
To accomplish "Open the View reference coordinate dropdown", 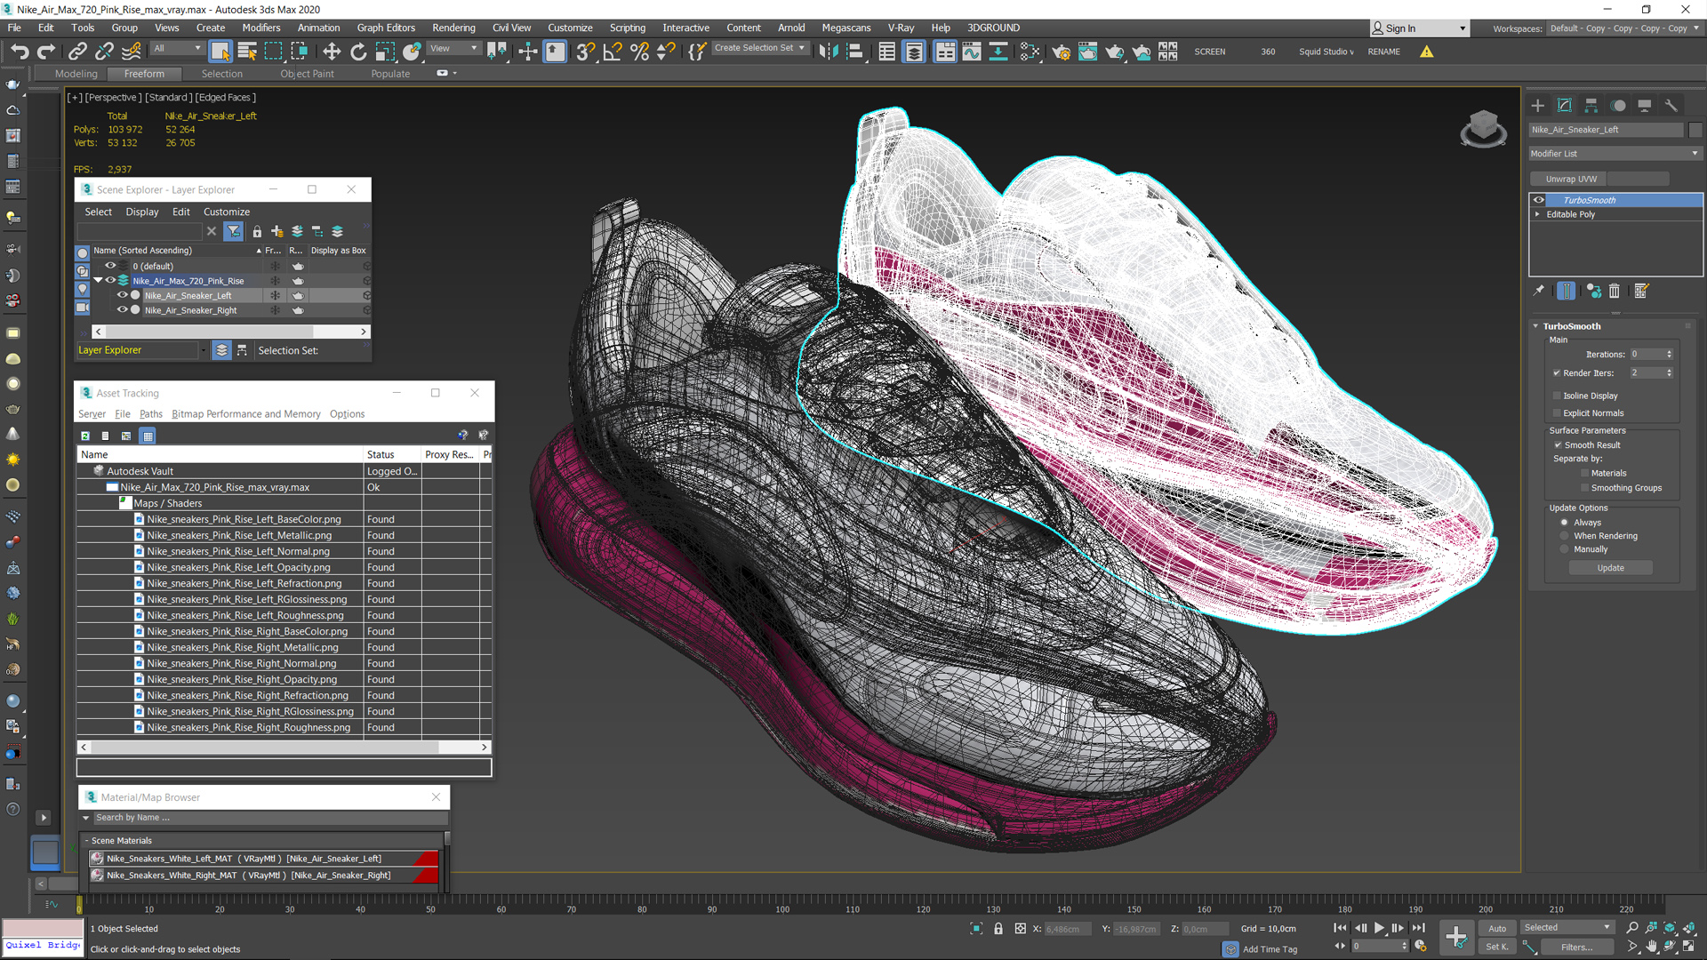I will coord(453,49).
